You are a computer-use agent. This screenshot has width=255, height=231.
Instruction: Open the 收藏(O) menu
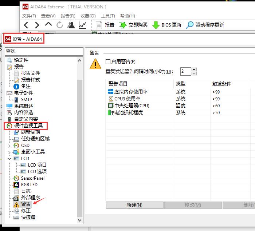[88, 16]
